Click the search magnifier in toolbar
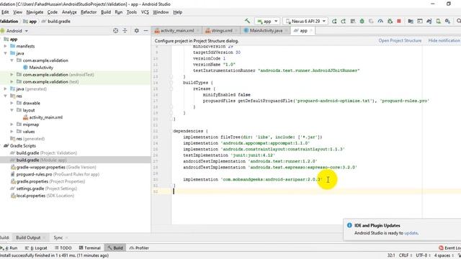The height and width of the screenshot is (259, 461). 458,21
